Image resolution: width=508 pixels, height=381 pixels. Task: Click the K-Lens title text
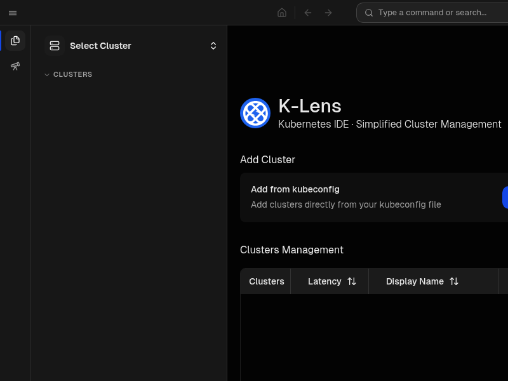coord(310,106)
